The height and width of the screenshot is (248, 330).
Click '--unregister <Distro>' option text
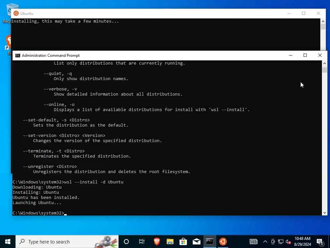point(50,166)
